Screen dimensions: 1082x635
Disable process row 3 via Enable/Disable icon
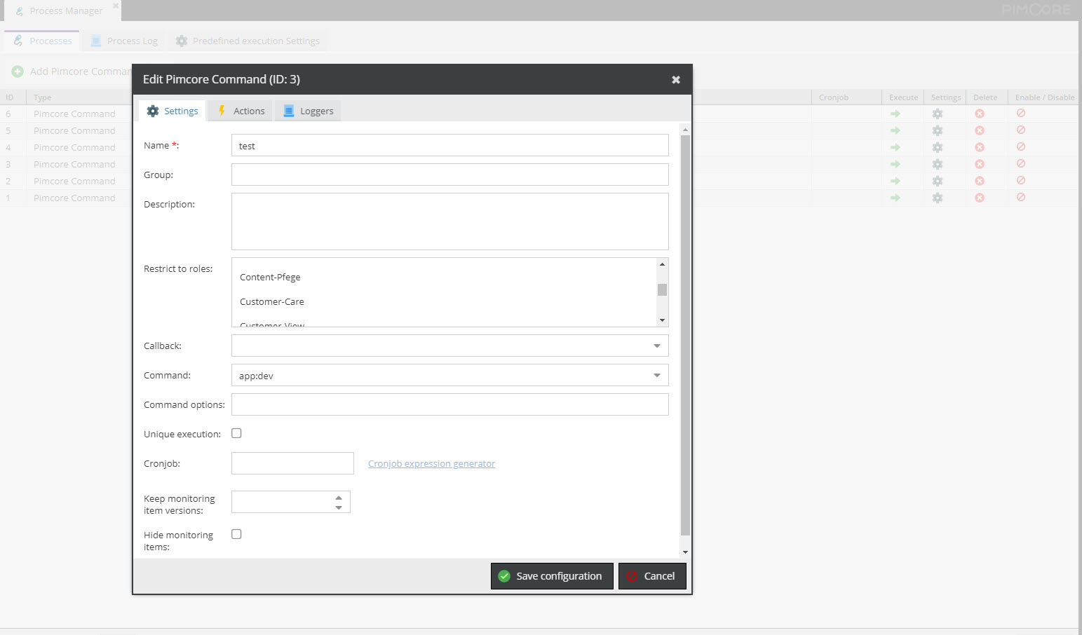coord(1021,163)
